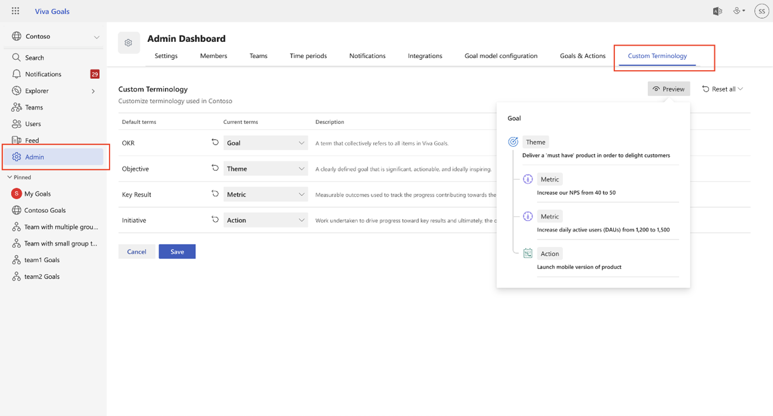This screenshot has width=773, height=416.
Task: Open the Contoso organization switcher dropdown
Action: click(x=53, y=36)
